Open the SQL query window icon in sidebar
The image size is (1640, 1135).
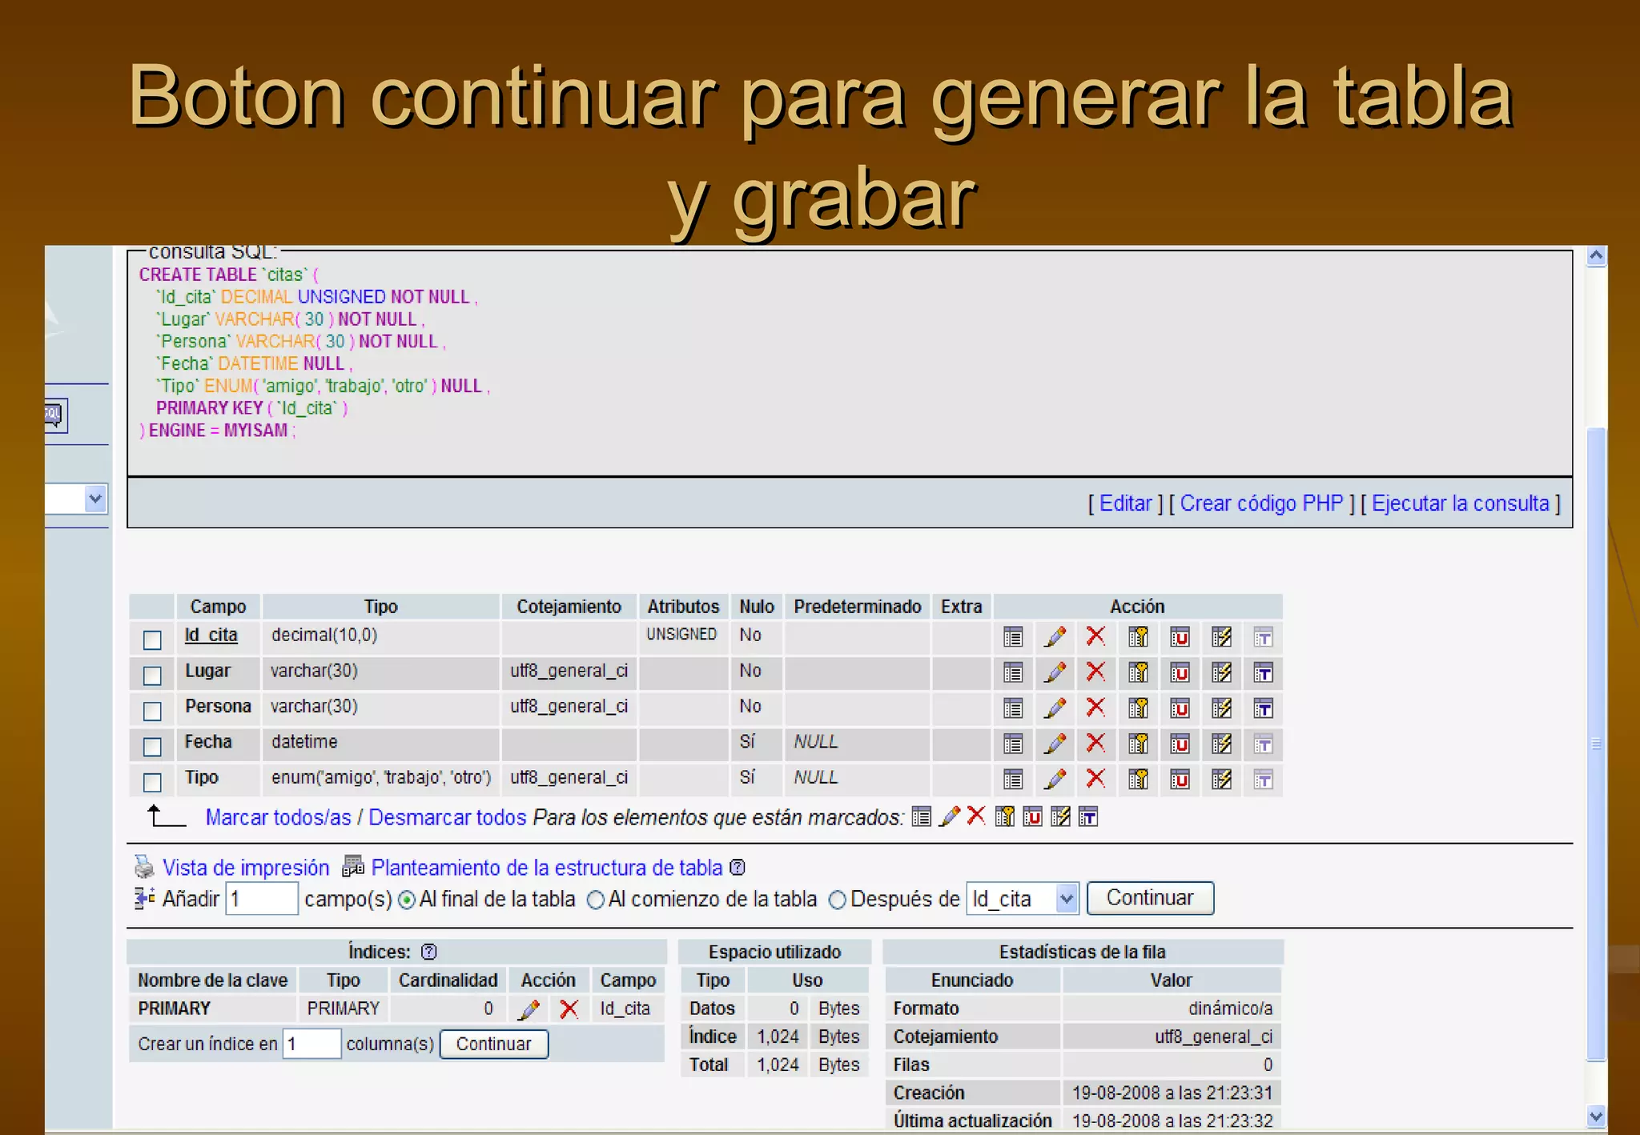point(54,415)
